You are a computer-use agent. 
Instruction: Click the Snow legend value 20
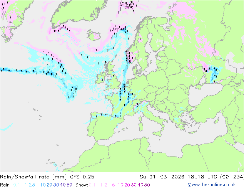(127, 185)
